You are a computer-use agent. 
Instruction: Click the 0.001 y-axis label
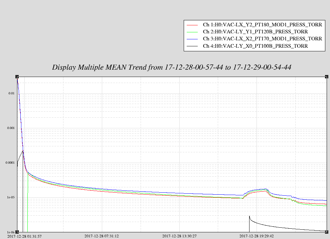tap(11, 128)
